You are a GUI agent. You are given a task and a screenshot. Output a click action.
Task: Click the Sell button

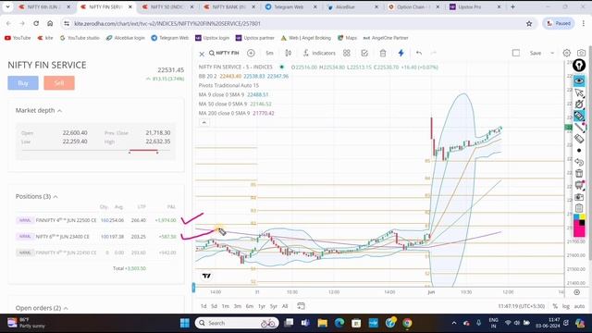59,82
